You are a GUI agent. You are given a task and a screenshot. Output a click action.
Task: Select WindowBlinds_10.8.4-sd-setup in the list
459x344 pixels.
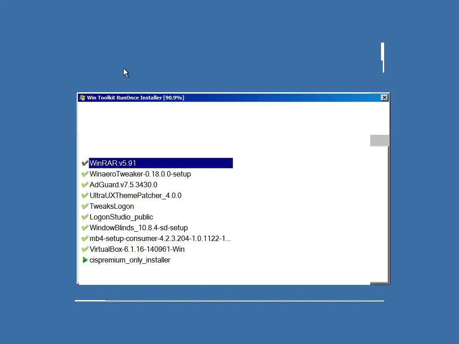point(139,228)
